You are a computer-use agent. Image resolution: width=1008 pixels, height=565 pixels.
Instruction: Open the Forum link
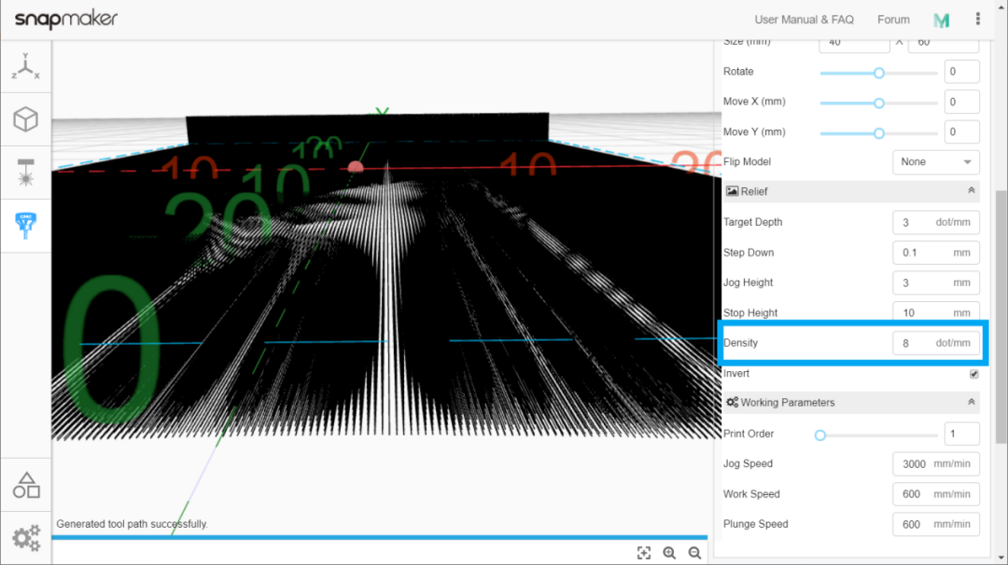pyautogui.click(x=893, y=20)
